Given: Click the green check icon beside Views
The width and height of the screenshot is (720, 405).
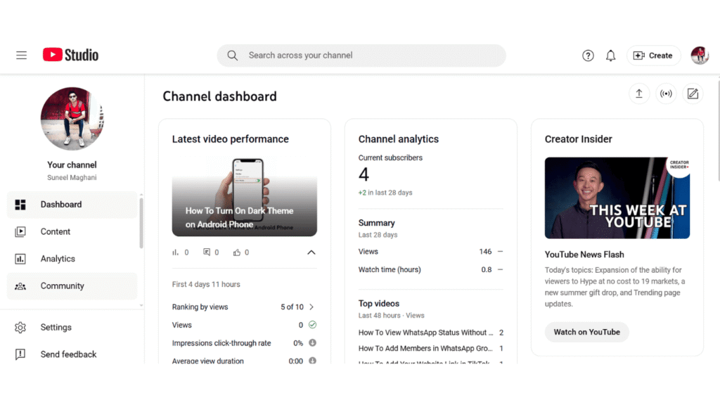Looking at the screenshot, I should point(312,325).
